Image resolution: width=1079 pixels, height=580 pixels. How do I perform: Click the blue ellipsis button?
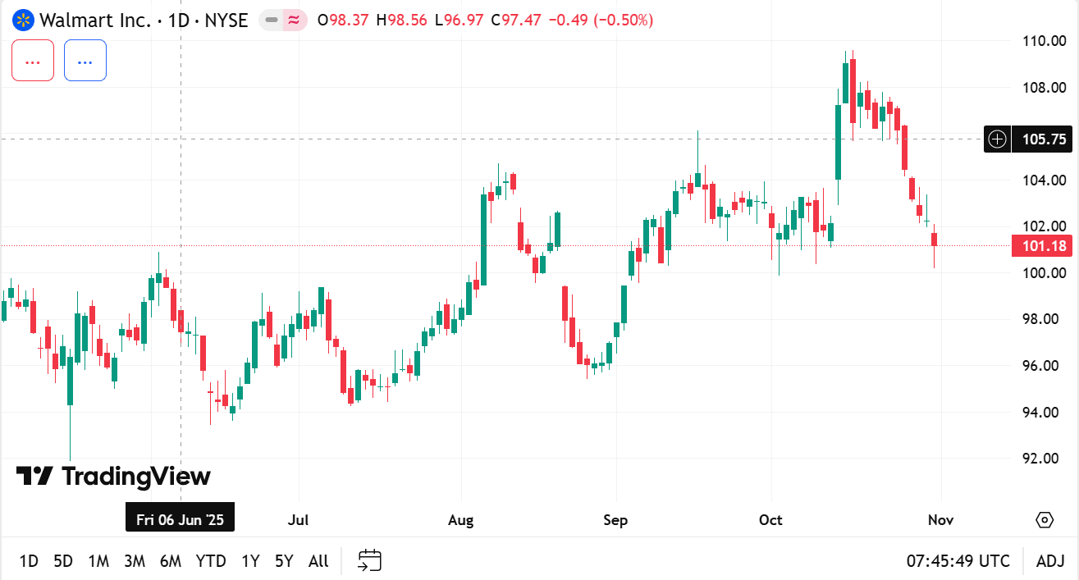[x=85, y=61]
